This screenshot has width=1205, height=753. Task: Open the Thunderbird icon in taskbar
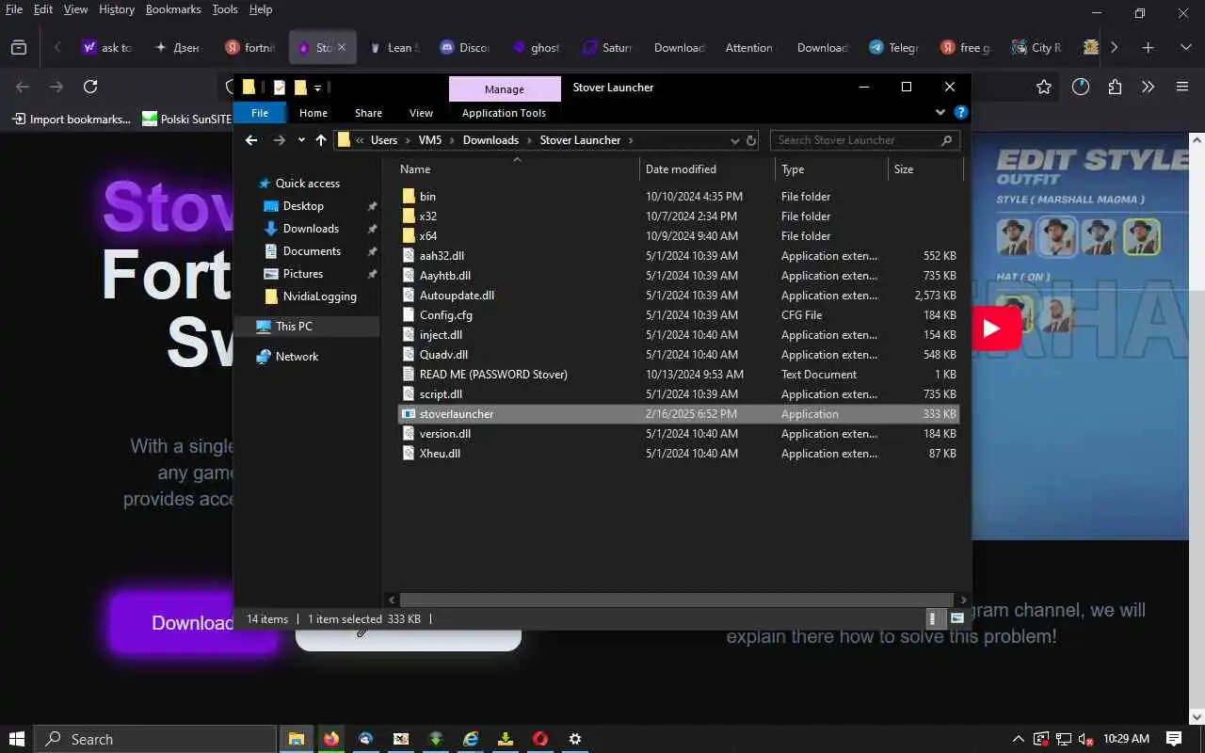[x=365, y=739]
